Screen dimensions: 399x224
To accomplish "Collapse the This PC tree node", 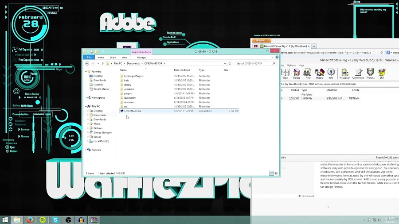I will point(86,106).
